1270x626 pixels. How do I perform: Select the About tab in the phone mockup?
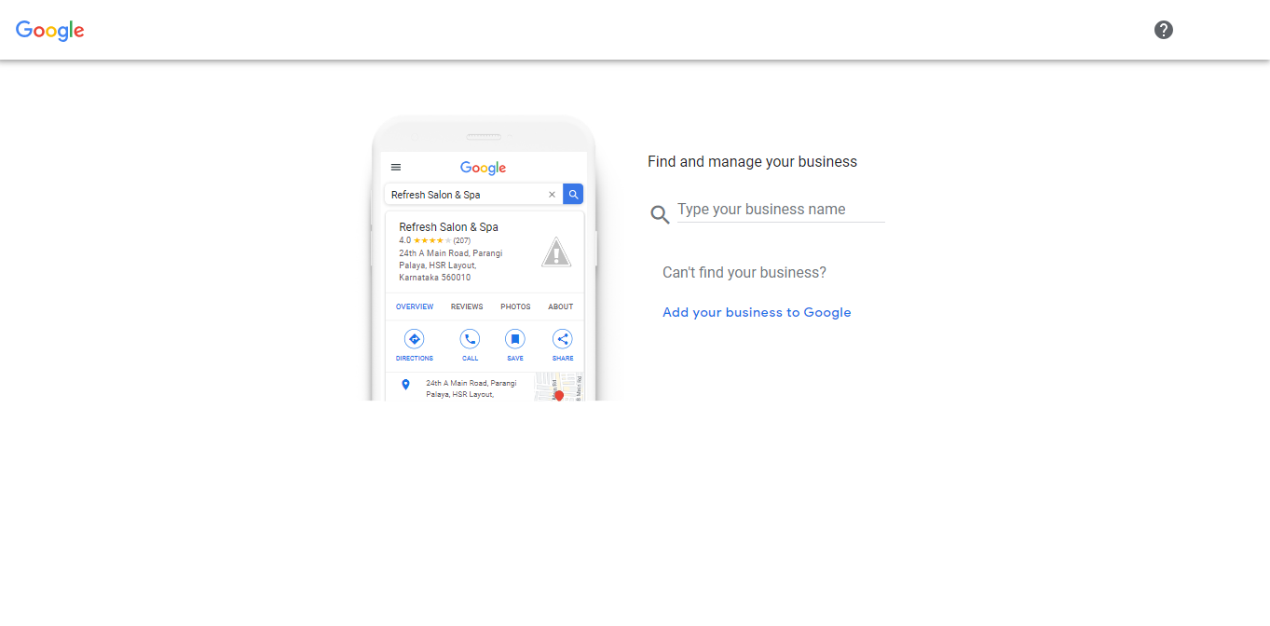pos(561,306)
